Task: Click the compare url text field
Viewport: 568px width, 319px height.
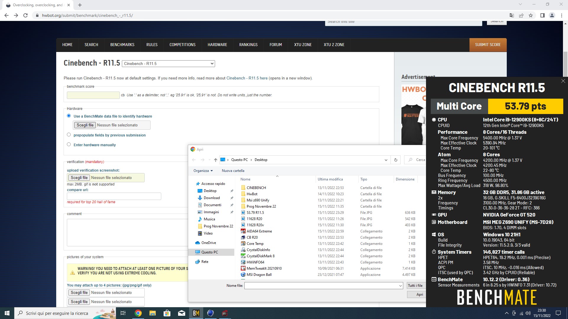Action: point(114,196)
